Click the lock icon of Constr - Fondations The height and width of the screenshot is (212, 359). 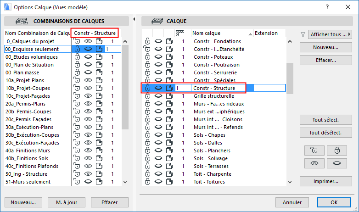147,41
